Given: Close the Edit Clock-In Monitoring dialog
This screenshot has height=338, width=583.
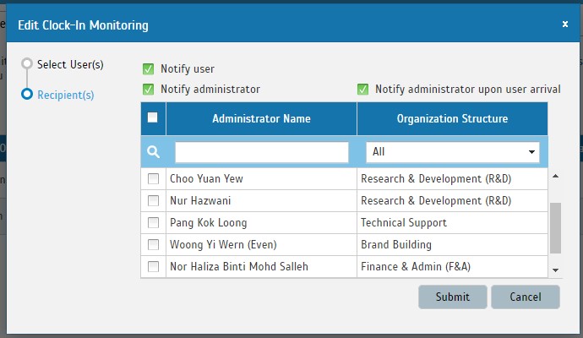Looking at the screenshot, I should (564, 25).
